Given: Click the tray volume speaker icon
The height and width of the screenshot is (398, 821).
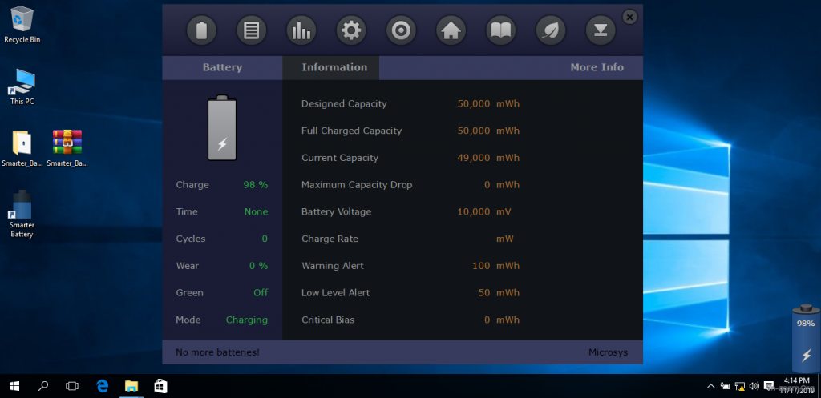Looking at the screenshot, I should click(754, 387).
